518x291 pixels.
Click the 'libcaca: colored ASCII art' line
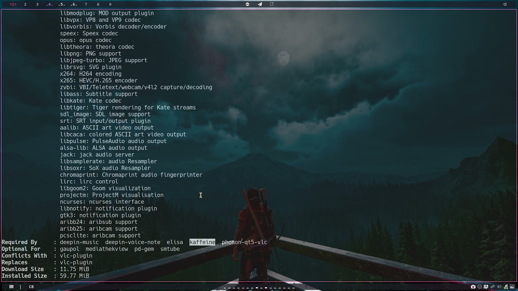click(x=123, y=135)
